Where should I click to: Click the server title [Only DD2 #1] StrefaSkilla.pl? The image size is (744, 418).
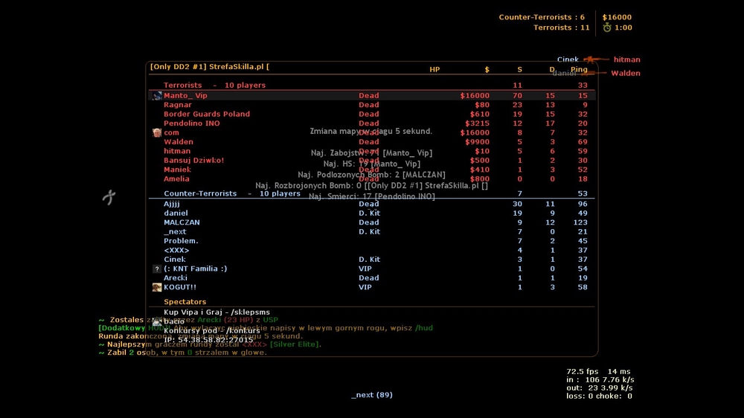click(x=209, y=67)
